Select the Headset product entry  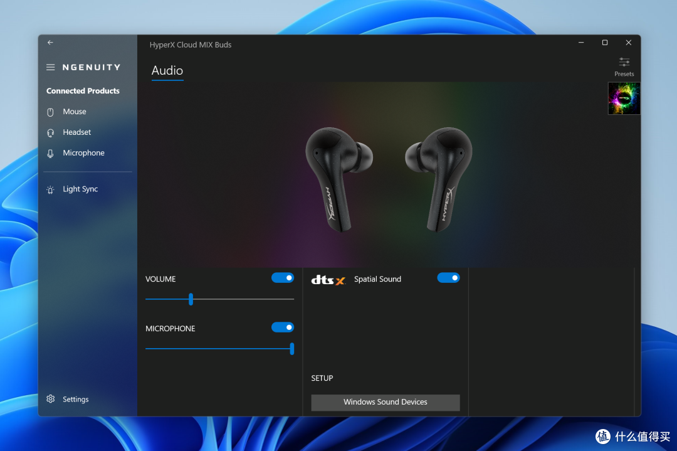pos(77,132)
